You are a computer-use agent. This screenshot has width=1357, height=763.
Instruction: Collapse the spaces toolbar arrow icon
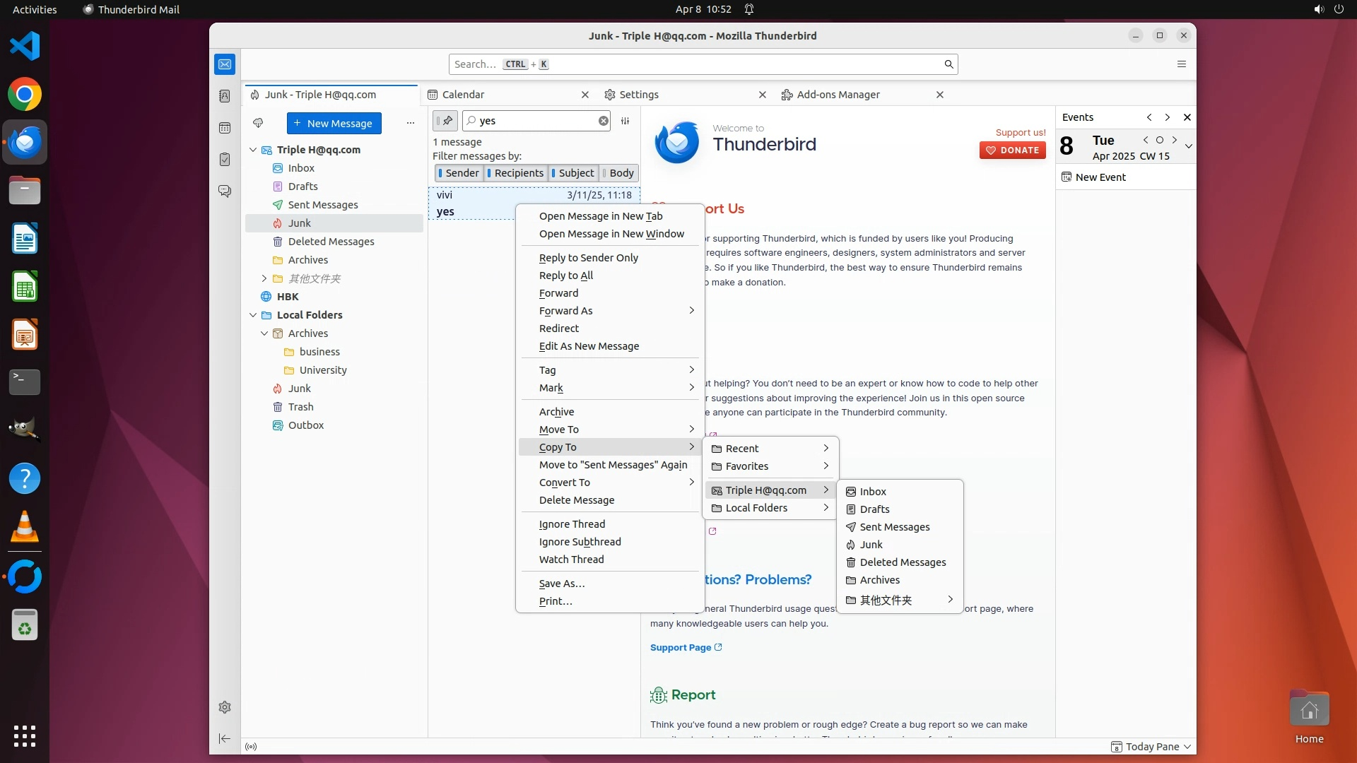coord(225,738)
